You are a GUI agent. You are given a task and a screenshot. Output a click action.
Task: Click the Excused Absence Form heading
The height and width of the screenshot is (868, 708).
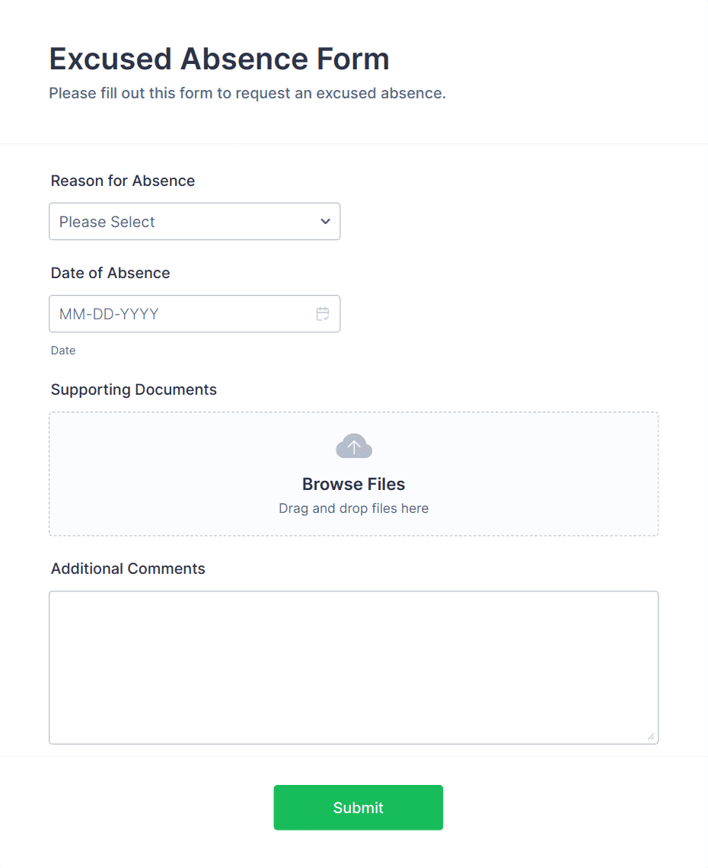(219, 59)
